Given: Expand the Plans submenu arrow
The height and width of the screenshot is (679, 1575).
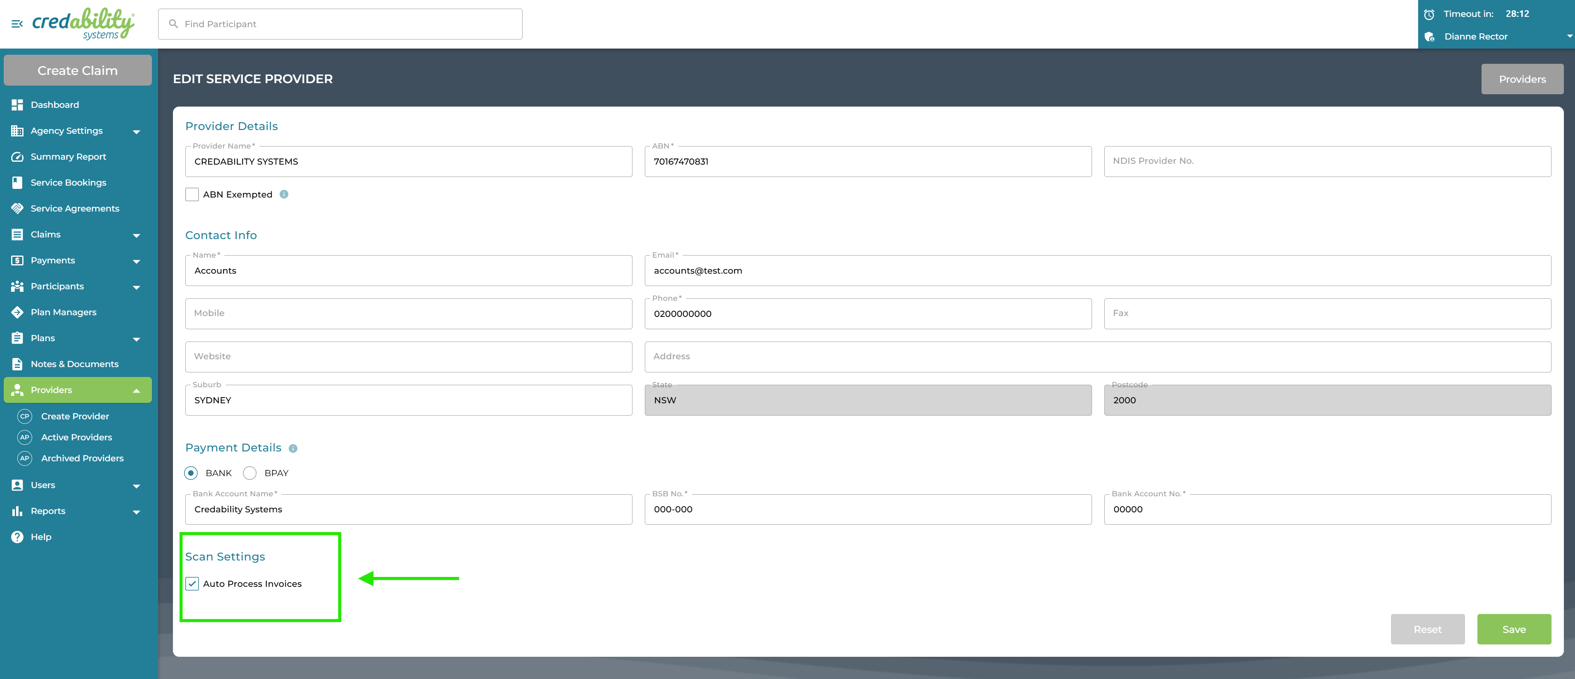Looking at the screenshot, I should click(x=136, y=339).
